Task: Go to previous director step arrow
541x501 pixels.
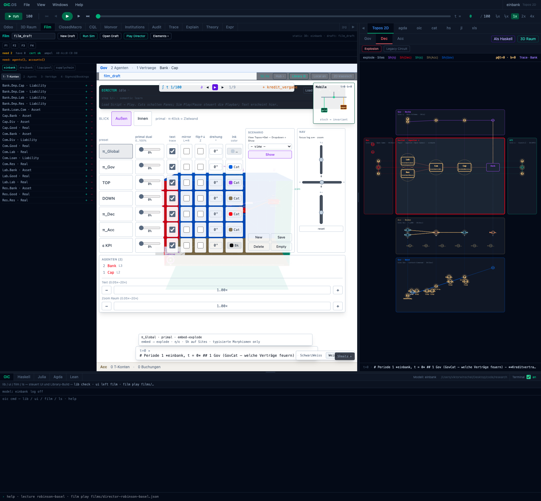Action: (x=207, y=87)
